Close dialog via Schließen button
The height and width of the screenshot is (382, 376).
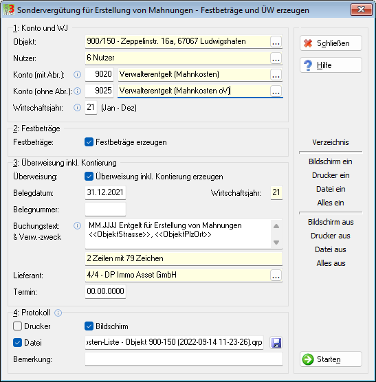(331, 43)
